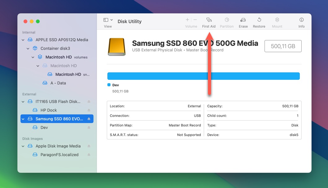The image size is (328, 188).
Task: Eject the Dev volume
Action: (89, 128)
